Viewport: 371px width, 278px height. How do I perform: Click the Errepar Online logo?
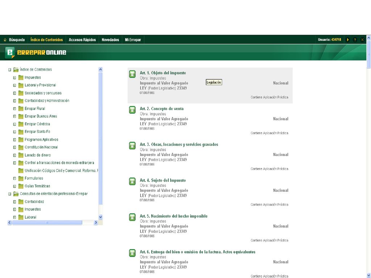pos(36,52)
